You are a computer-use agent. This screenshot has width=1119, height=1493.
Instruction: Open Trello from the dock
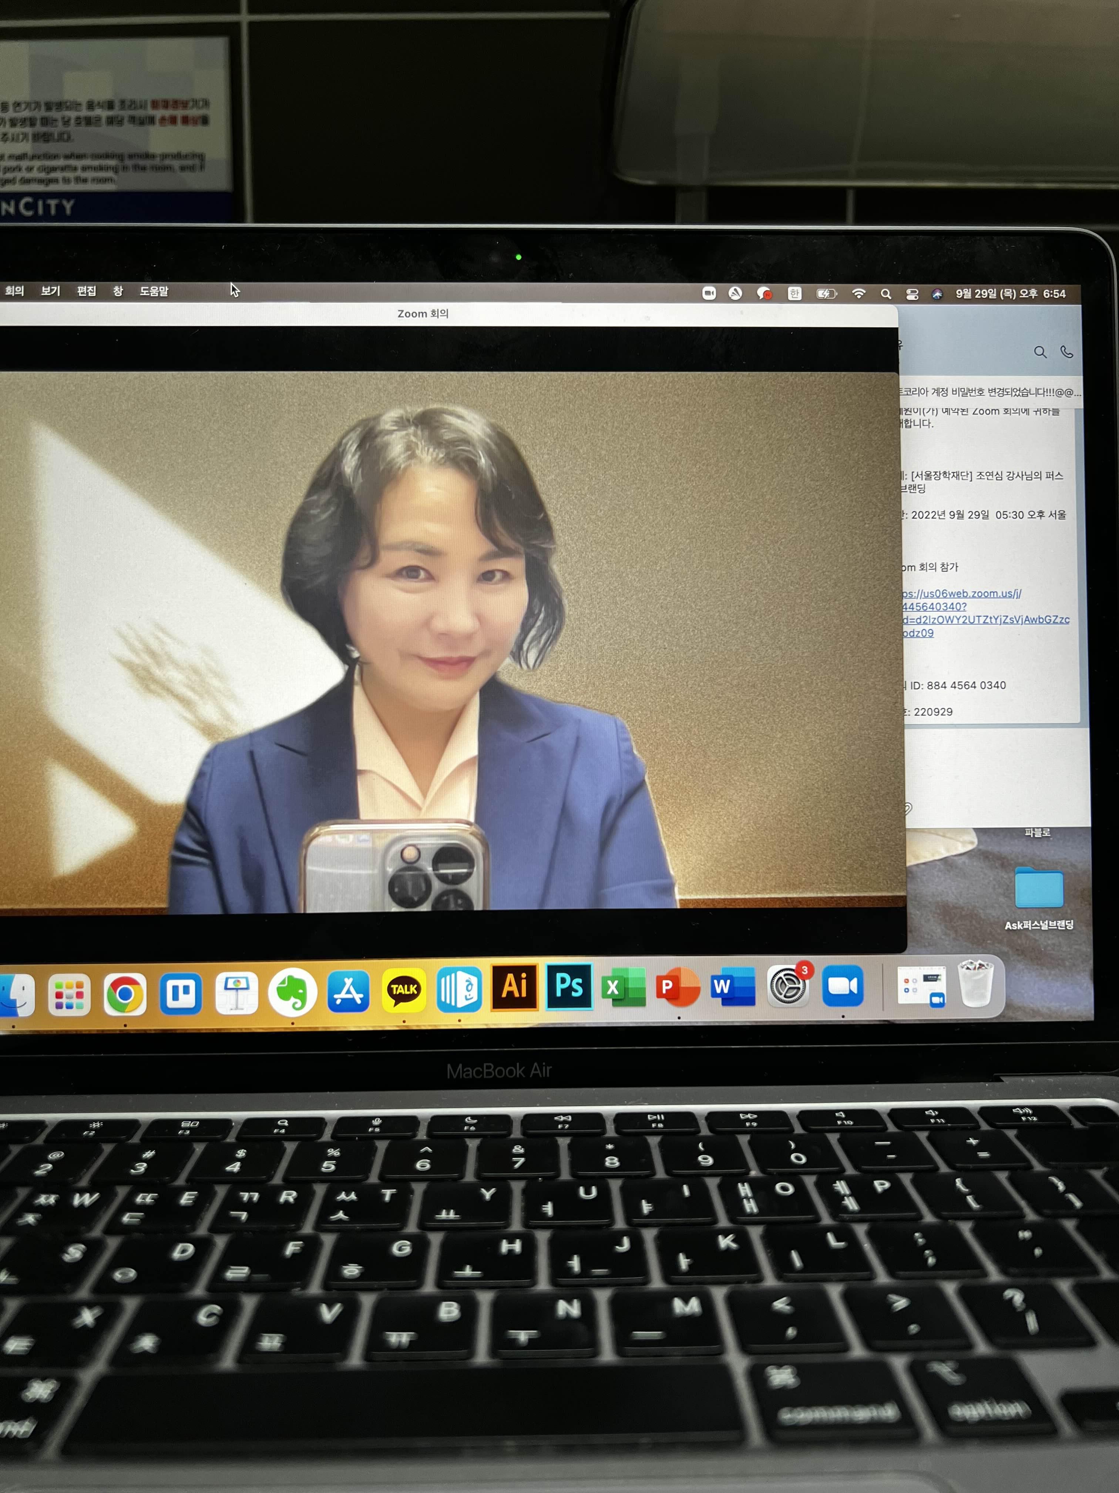(180, 993)
